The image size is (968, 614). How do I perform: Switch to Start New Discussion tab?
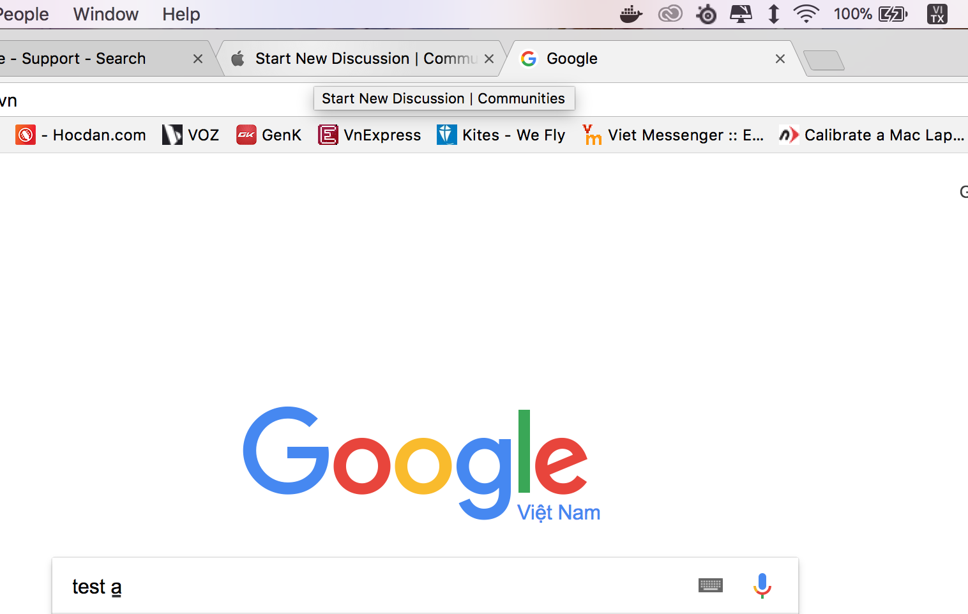coord(361,59)
